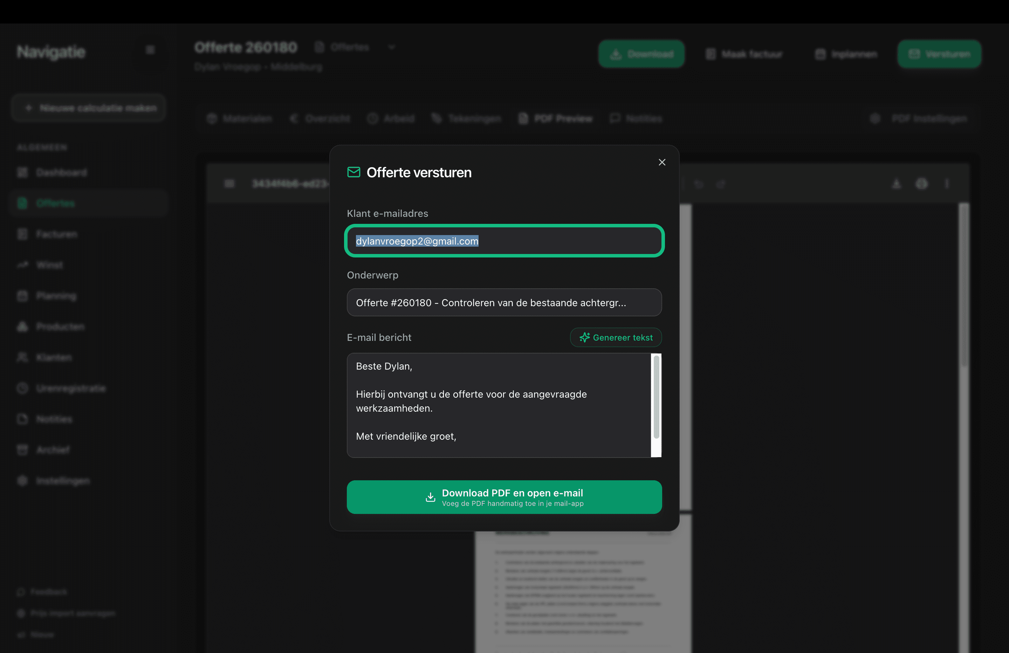Viewport: 1009px width, 653px height.
Task: Click Nieuwe calculatie maken
Action: click(x=89, y=108)
